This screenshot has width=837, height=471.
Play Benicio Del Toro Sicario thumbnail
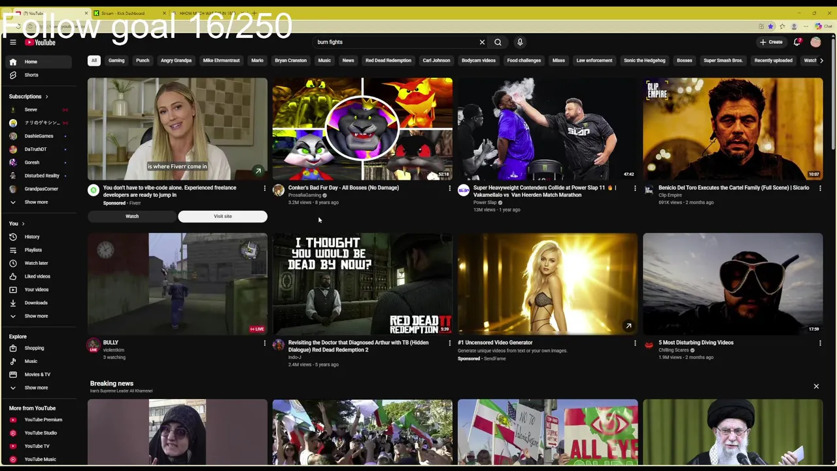point(732,129)
